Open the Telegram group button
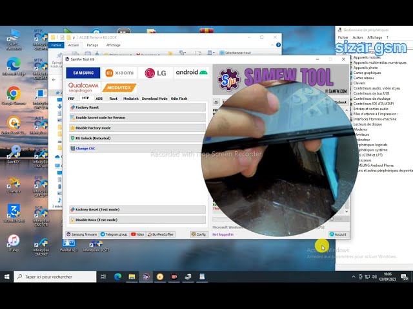413x309 pixels. 114,234
